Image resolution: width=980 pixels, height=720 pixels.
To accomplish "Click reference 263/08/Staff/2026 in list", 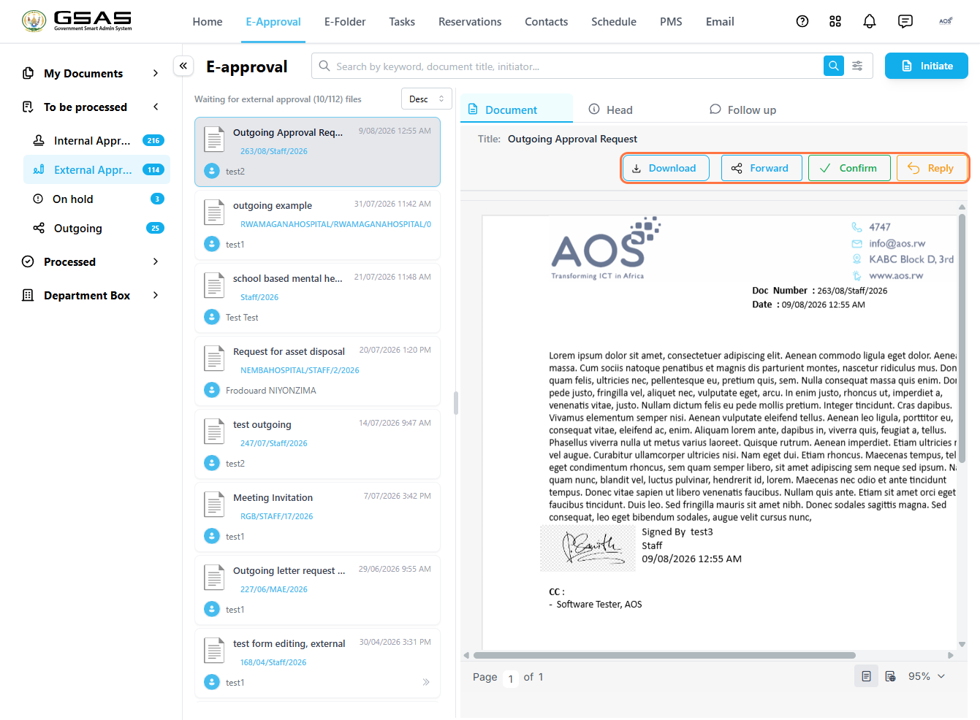I will (274, 151).
